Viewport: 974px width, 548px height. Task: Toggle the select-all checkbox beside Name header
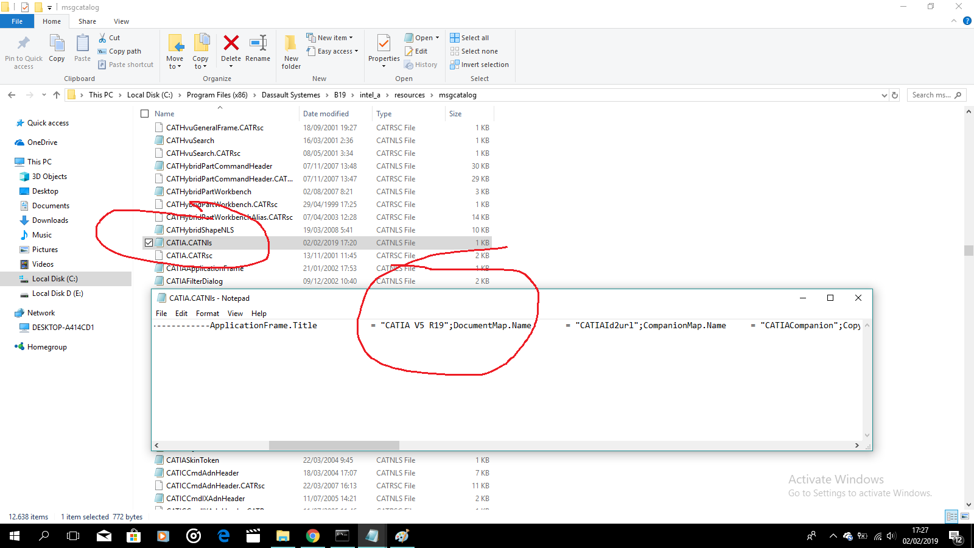click(x=145, y=114)
